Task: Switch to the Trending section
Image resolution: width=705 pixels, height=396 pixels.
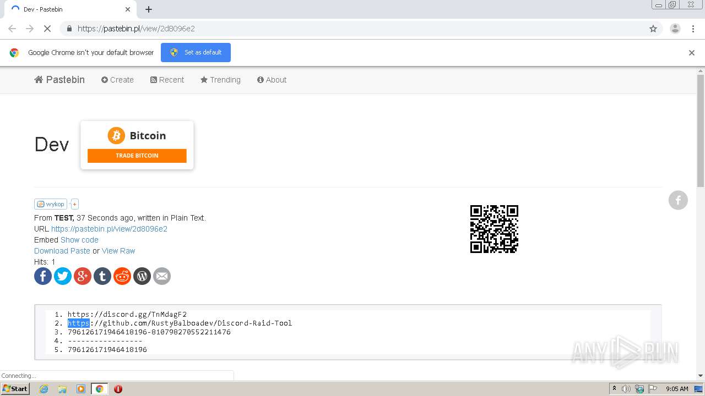Action: tap(220, 80)
